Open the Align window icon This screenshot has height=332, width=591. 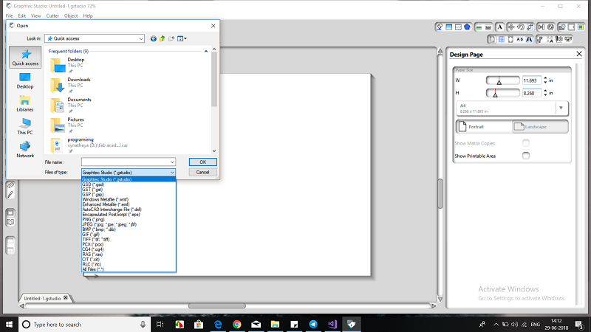(x=542, y=27)
